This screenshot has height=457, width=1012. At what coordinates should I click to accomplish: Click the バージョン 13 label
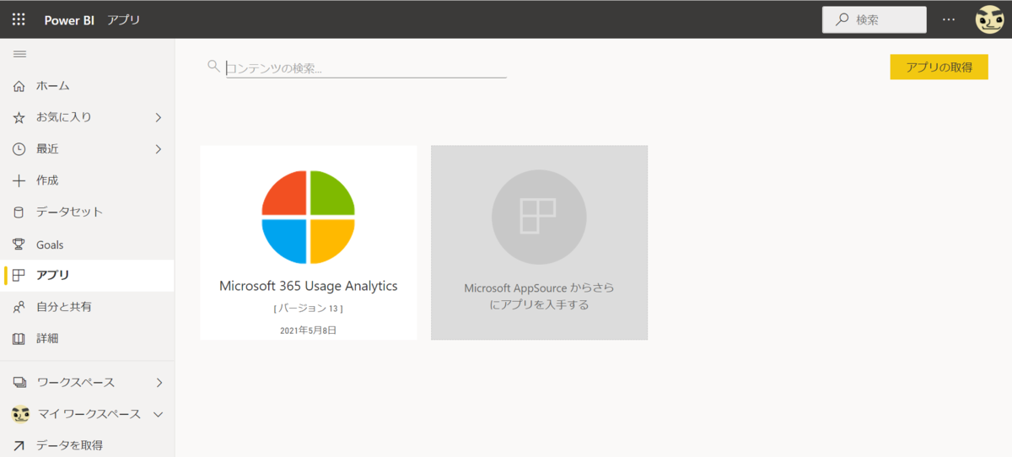point(309,309)
